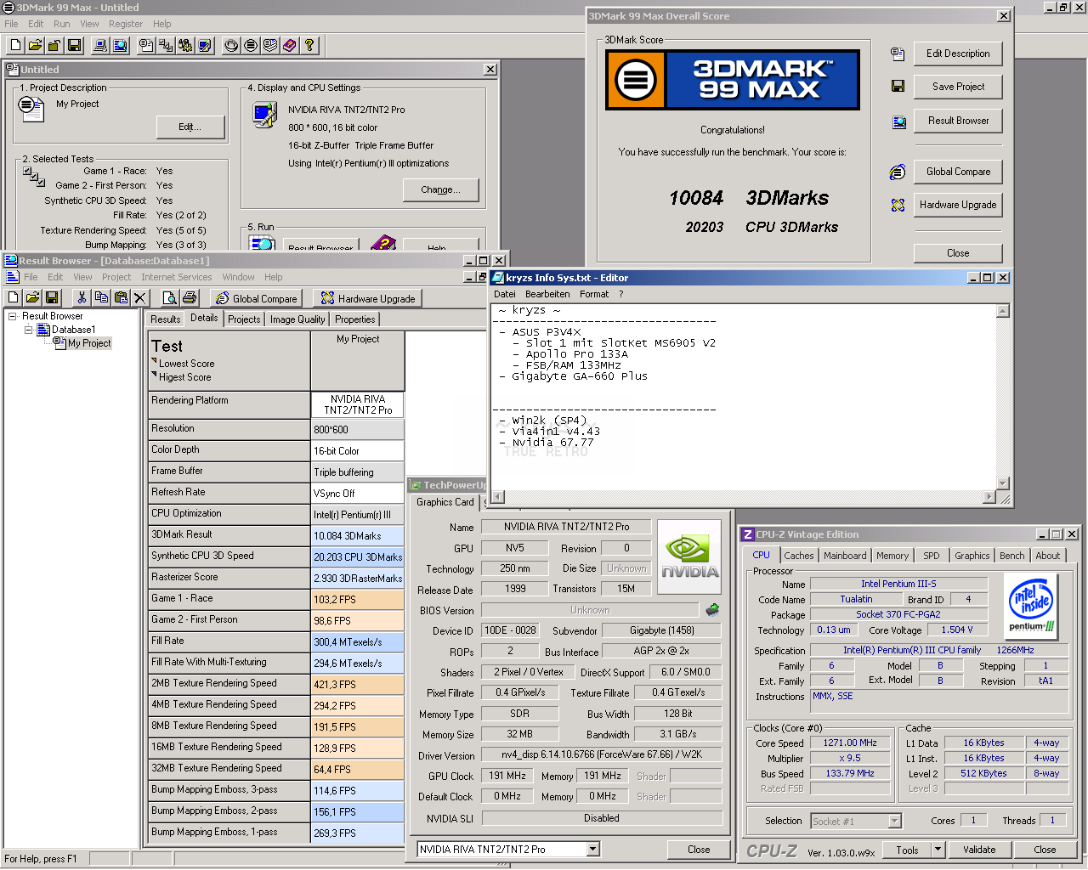Open the Tools dropdown arrow in CPU-Z
This screenshot has height=870, width=1088.
point(938,850)
